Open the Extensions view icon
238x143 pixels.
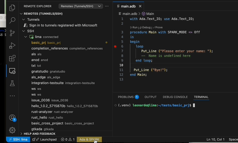click(x=12, y=58)
